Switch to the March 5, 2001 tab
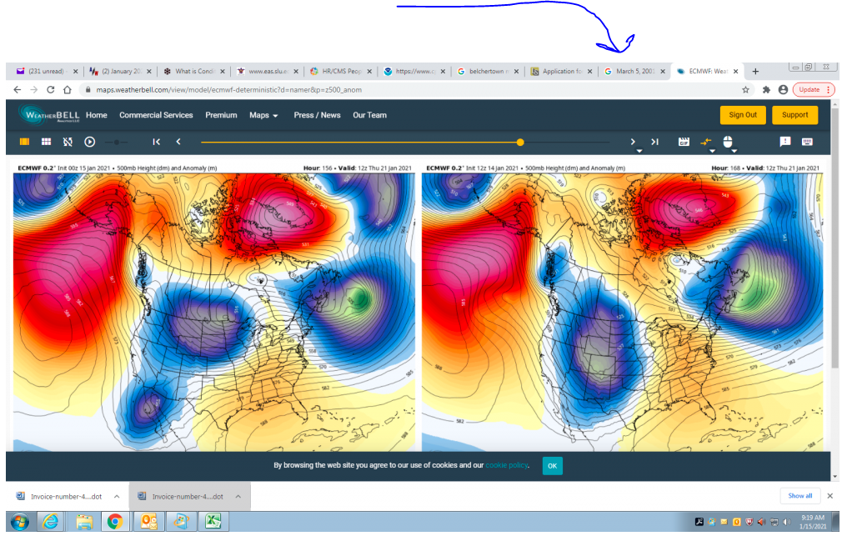Viewport: 862px width, 541px height. [x=634, y=72]
